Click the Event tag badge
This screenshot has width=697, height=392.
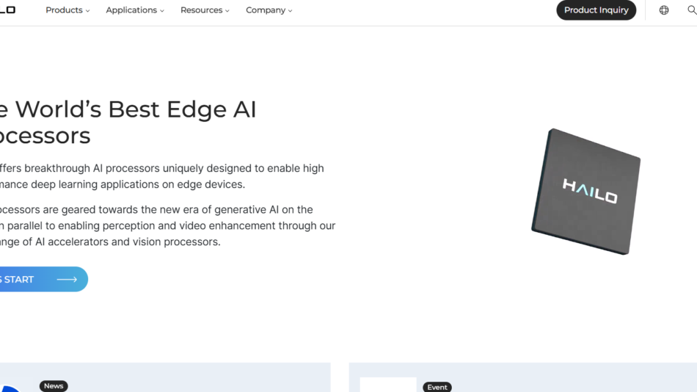pyautogui.click(x=437, y=387)
